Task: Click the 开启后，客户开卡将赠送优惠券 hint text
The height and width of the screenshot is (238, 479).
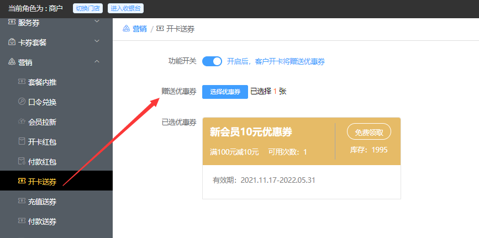Action: pos(276,61)
